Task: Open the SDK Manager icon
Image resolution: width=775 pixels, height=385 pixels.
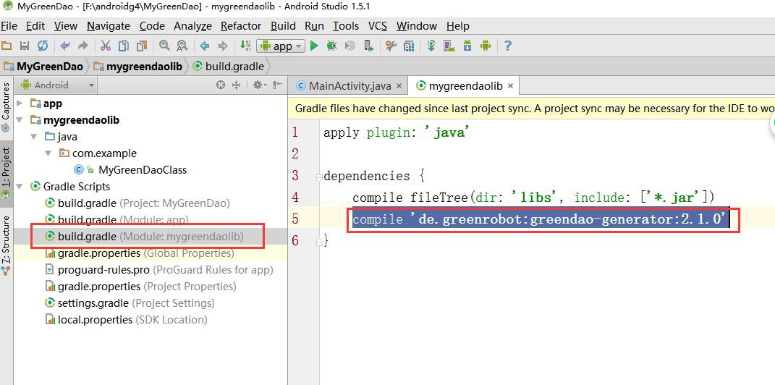Action: pos(467,46)
